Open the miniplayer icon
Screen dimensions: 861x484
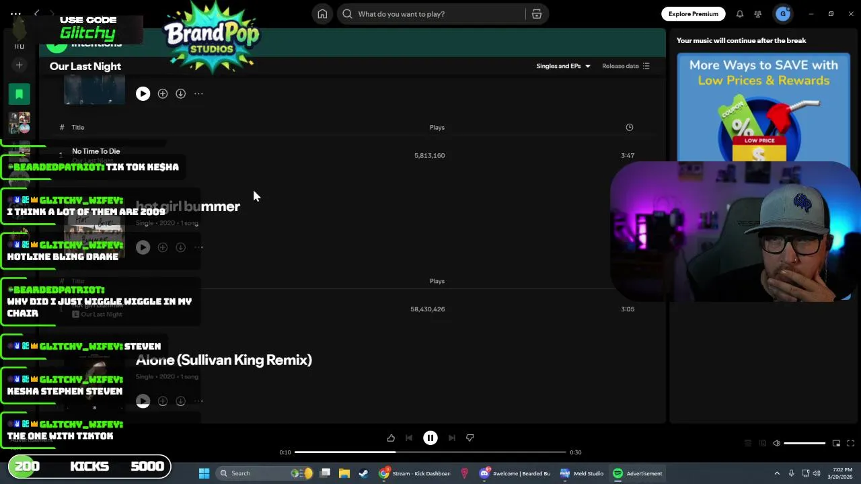[x=836, y=443]
